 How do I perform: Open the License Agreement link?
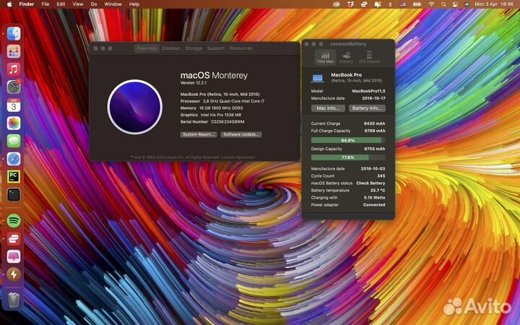[238, 157]
